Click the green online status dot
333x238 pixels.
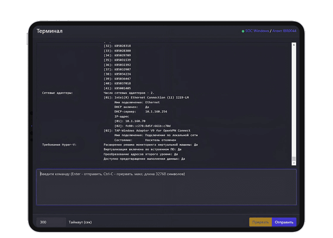[243, 31]
